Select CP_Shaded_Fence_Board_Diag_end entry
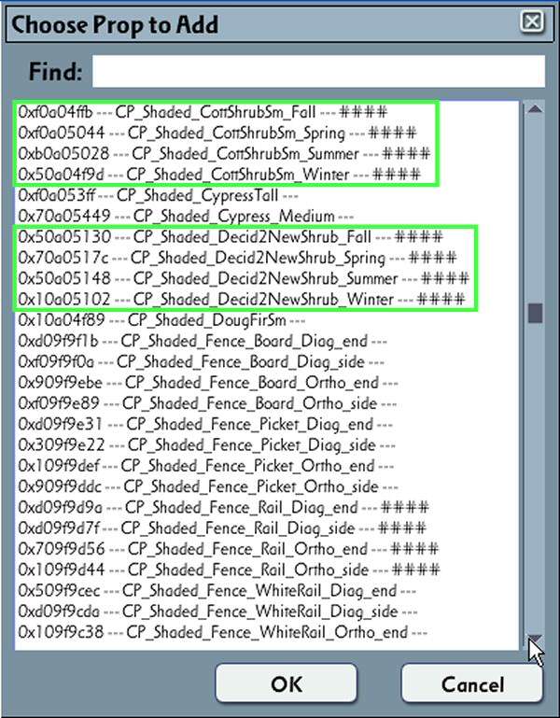Image resolution: width=560 pixels, height=718 pixels. tap(203, 341)
